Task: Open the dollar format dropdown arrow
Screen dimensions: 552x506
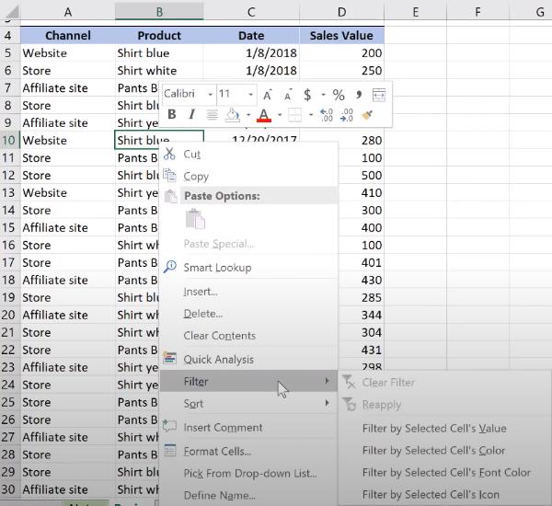Action: tap(323, 95)
